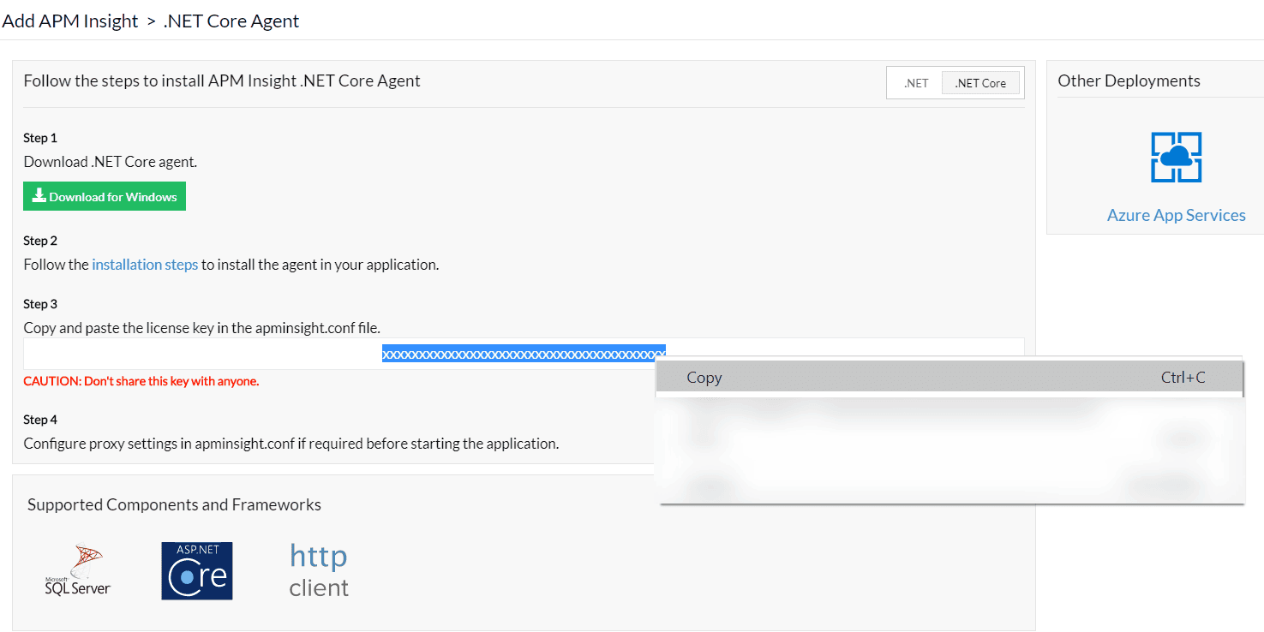
Task: Select the .NET Core Agent breadcrumb
Action: [x=231, y=21]
